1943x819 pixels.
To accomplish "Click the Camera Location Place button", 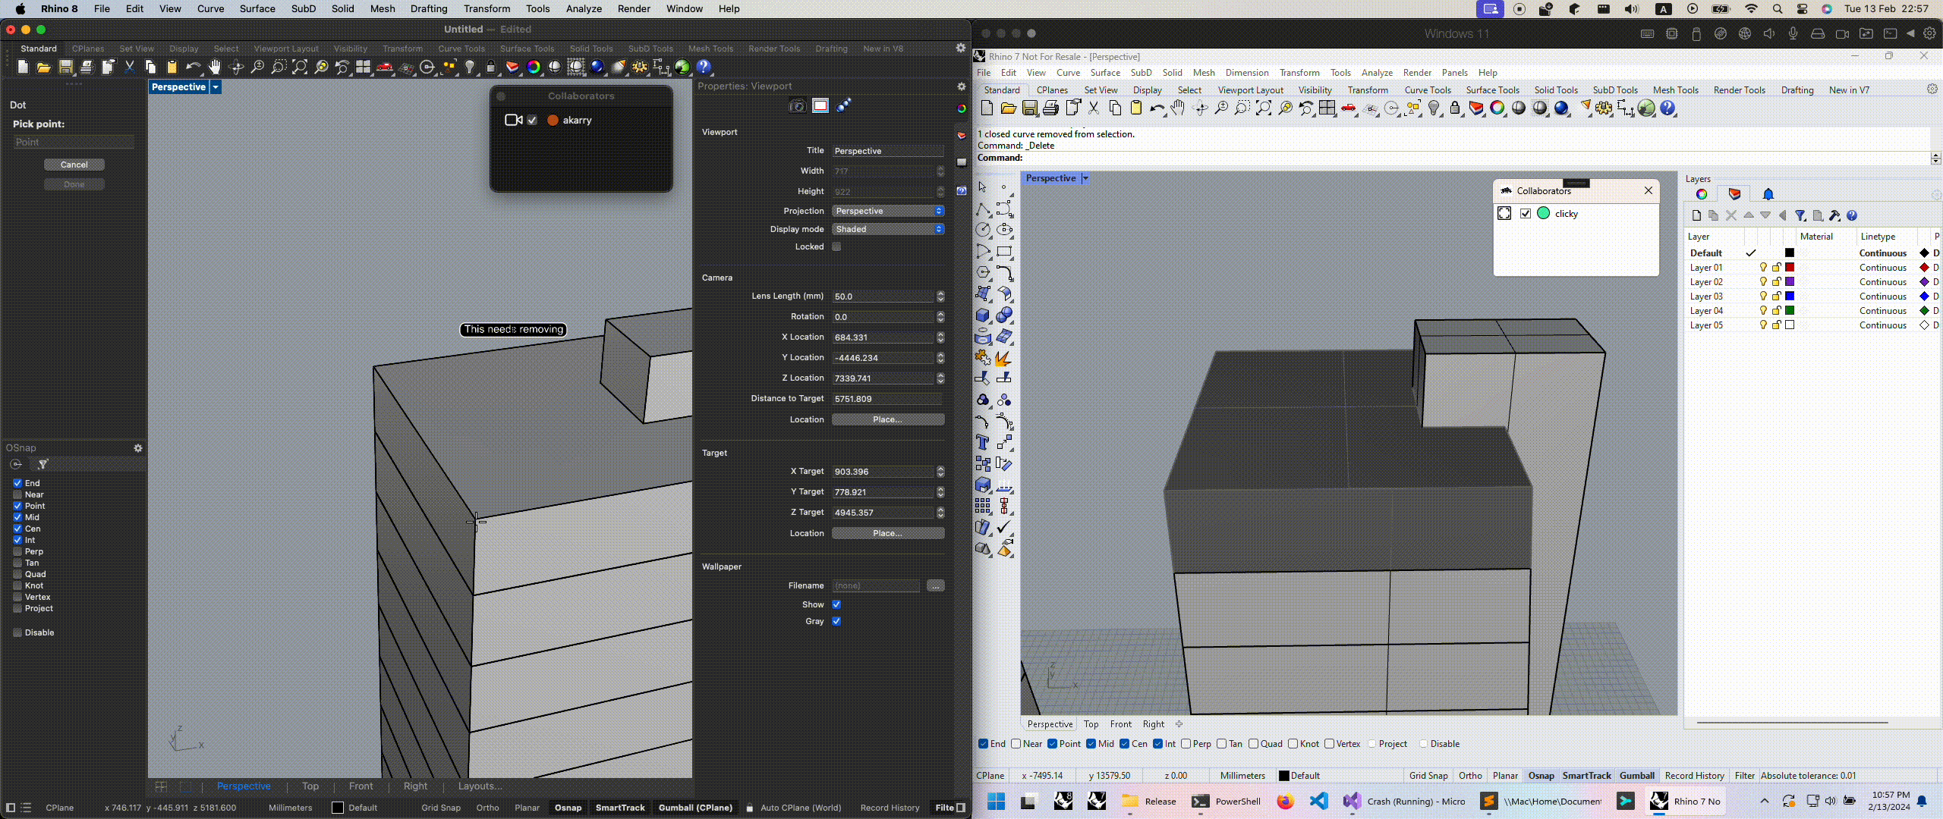I will pyautogui.click(x=887, y=419).
